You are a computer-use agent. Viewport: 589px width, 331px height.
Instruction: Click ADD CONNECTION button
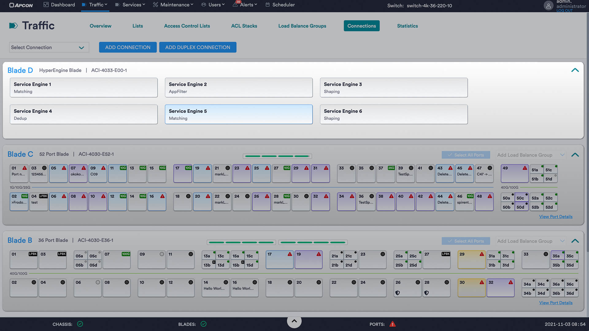pos(127,47)
